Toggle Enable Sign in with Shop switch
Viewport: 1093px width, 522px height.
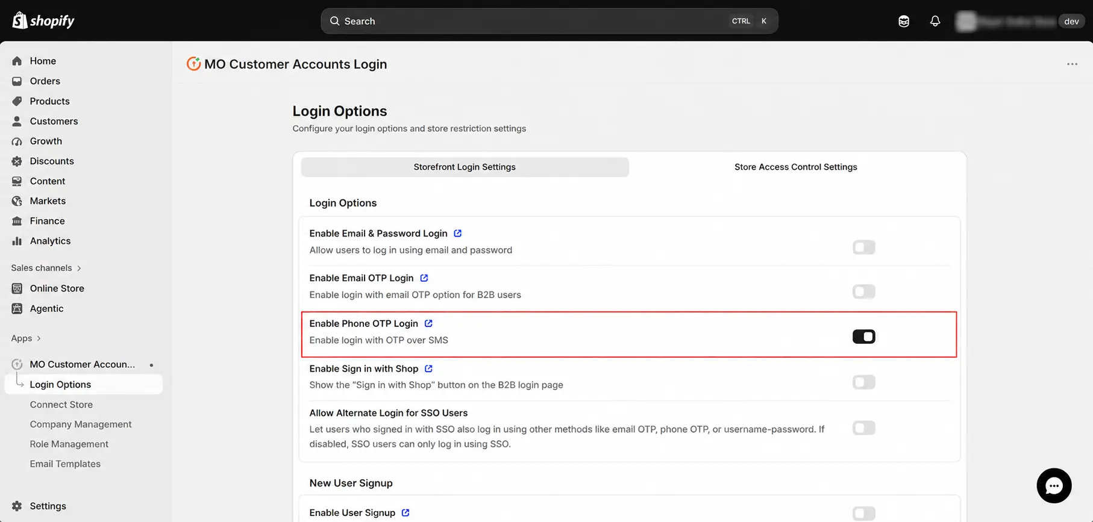click(x=863, y=382)
